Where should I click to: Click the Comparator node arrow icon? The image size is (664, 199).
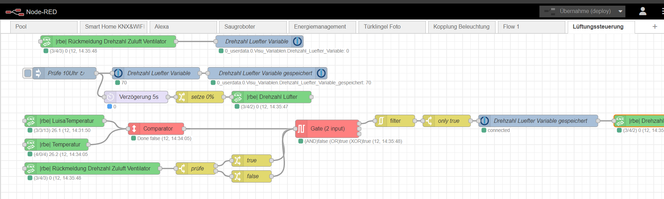pyautogui.click(x=134, y=128)
